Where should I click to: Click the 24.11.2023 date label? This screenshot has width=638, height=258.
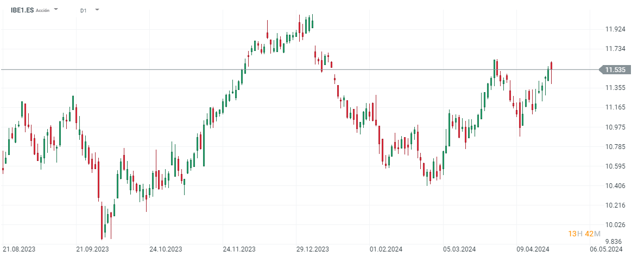coord(239,249)
